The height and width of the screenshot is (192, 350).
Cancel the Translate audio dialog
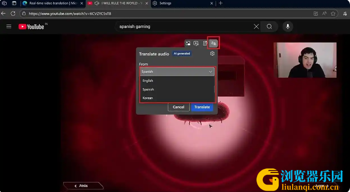[179, 107]
